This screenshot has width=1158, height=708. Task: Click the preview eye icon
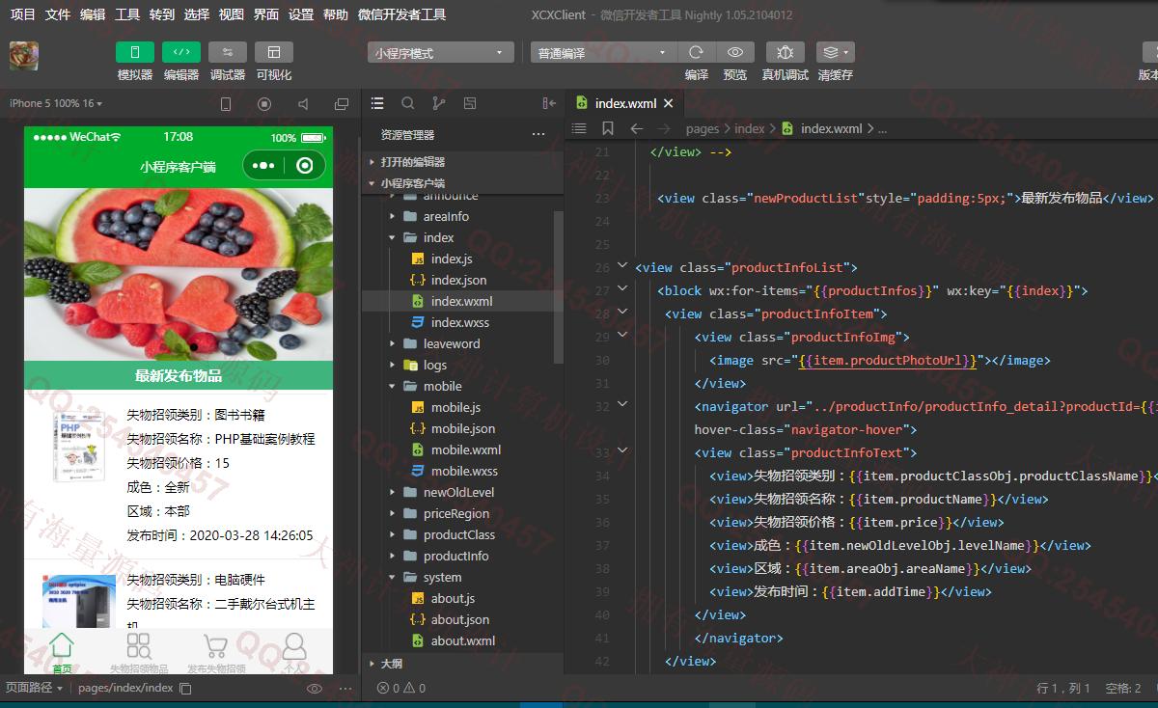[x=735, y=52]
